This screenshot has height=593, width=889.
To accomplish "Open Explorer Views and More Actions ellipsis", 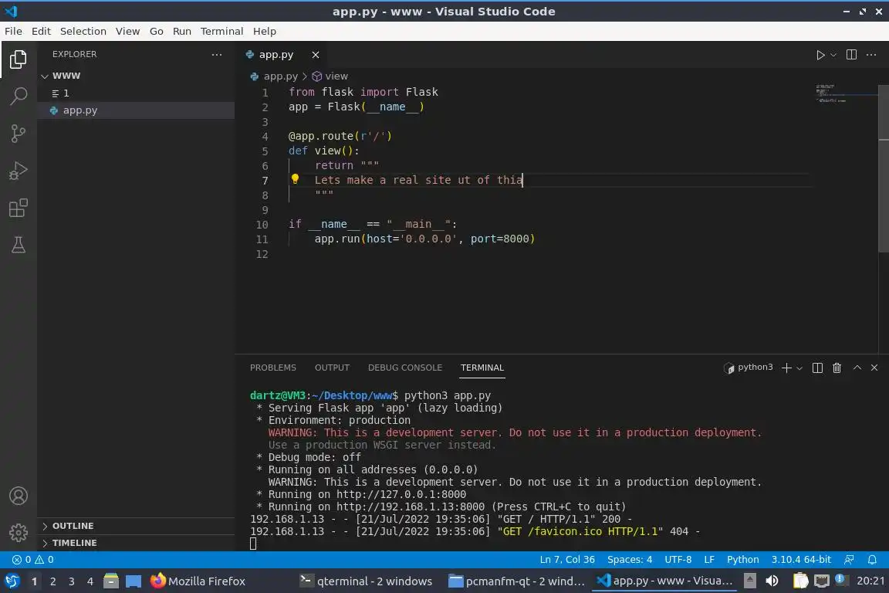I will [x=217, y=55].
